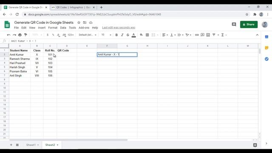
Task: Open the Explore button
Action: click(x=255, y=145)
